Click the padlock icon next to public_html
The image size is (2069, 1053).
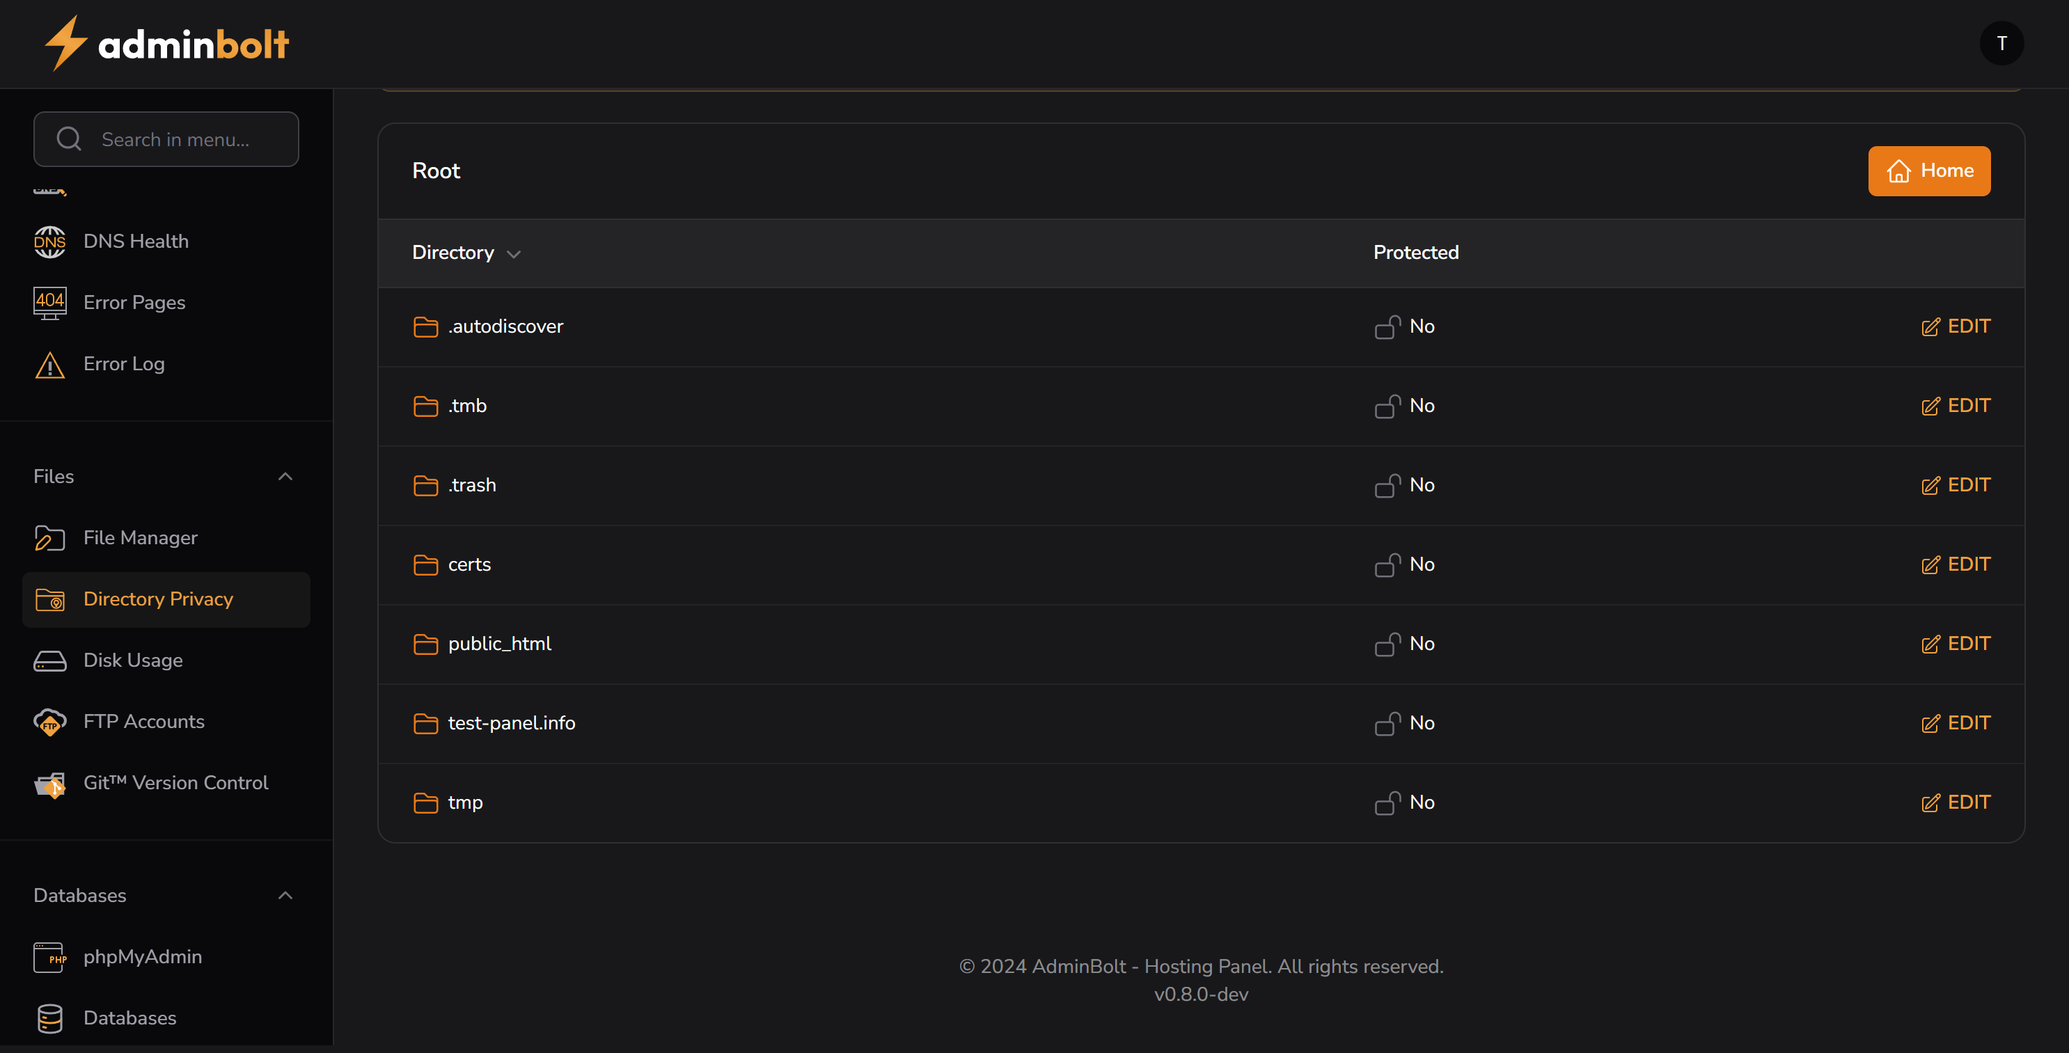(x=1386, y=644)
